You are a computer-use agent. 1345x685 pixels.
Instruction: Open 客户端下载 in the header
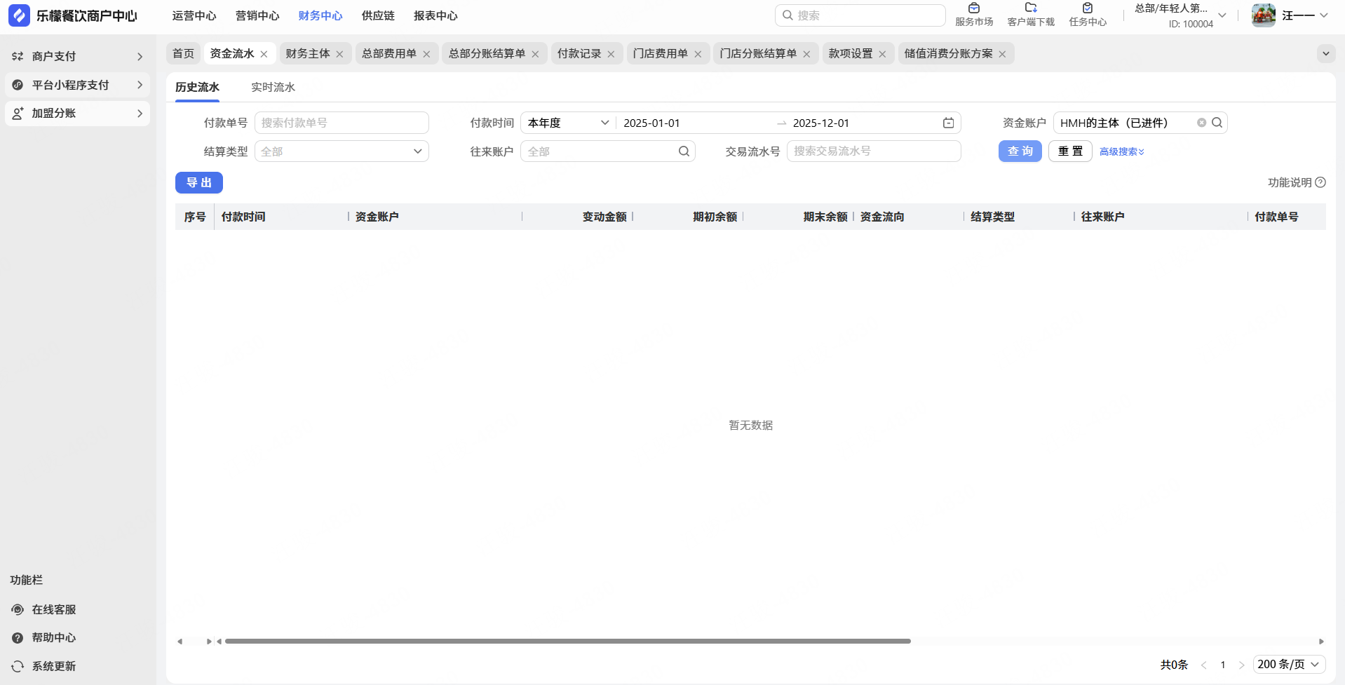coord(1031,15)
